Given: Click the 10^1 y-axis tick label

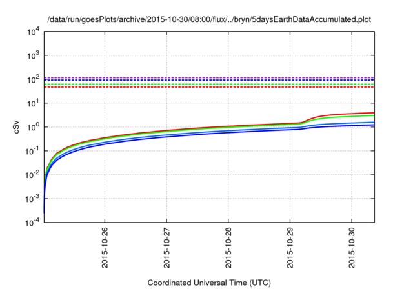Looking at the screenshot, I should 33,103.
